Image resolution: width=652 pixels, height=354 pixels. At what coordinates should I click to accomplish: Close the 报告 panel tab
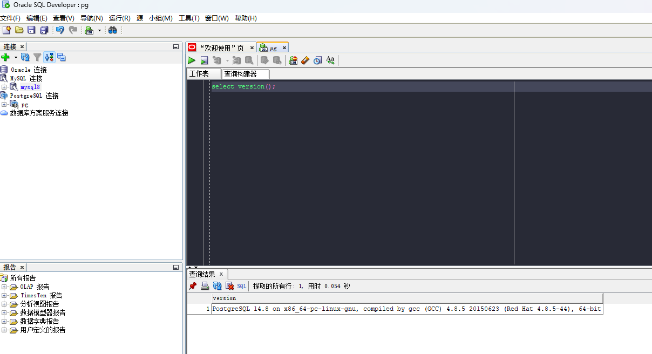[22, 268]
